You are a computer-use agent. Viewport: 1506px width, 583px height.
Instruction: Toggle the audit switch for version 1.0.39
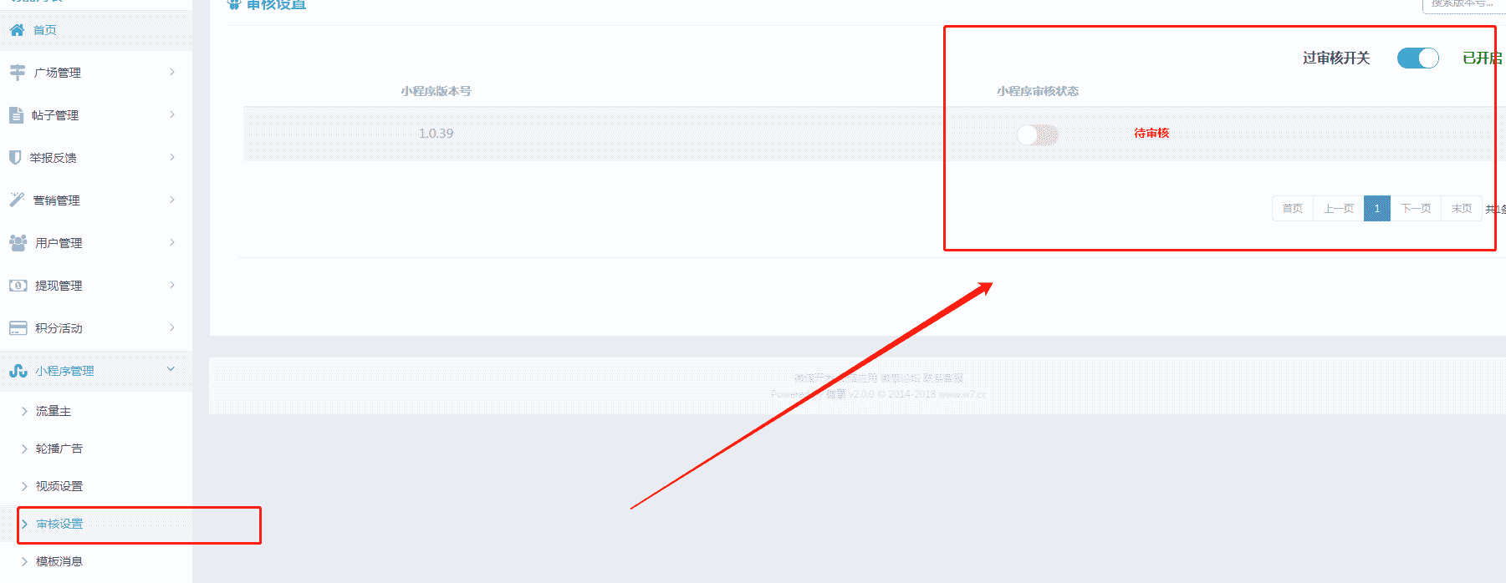click(x=1038, y=134)
